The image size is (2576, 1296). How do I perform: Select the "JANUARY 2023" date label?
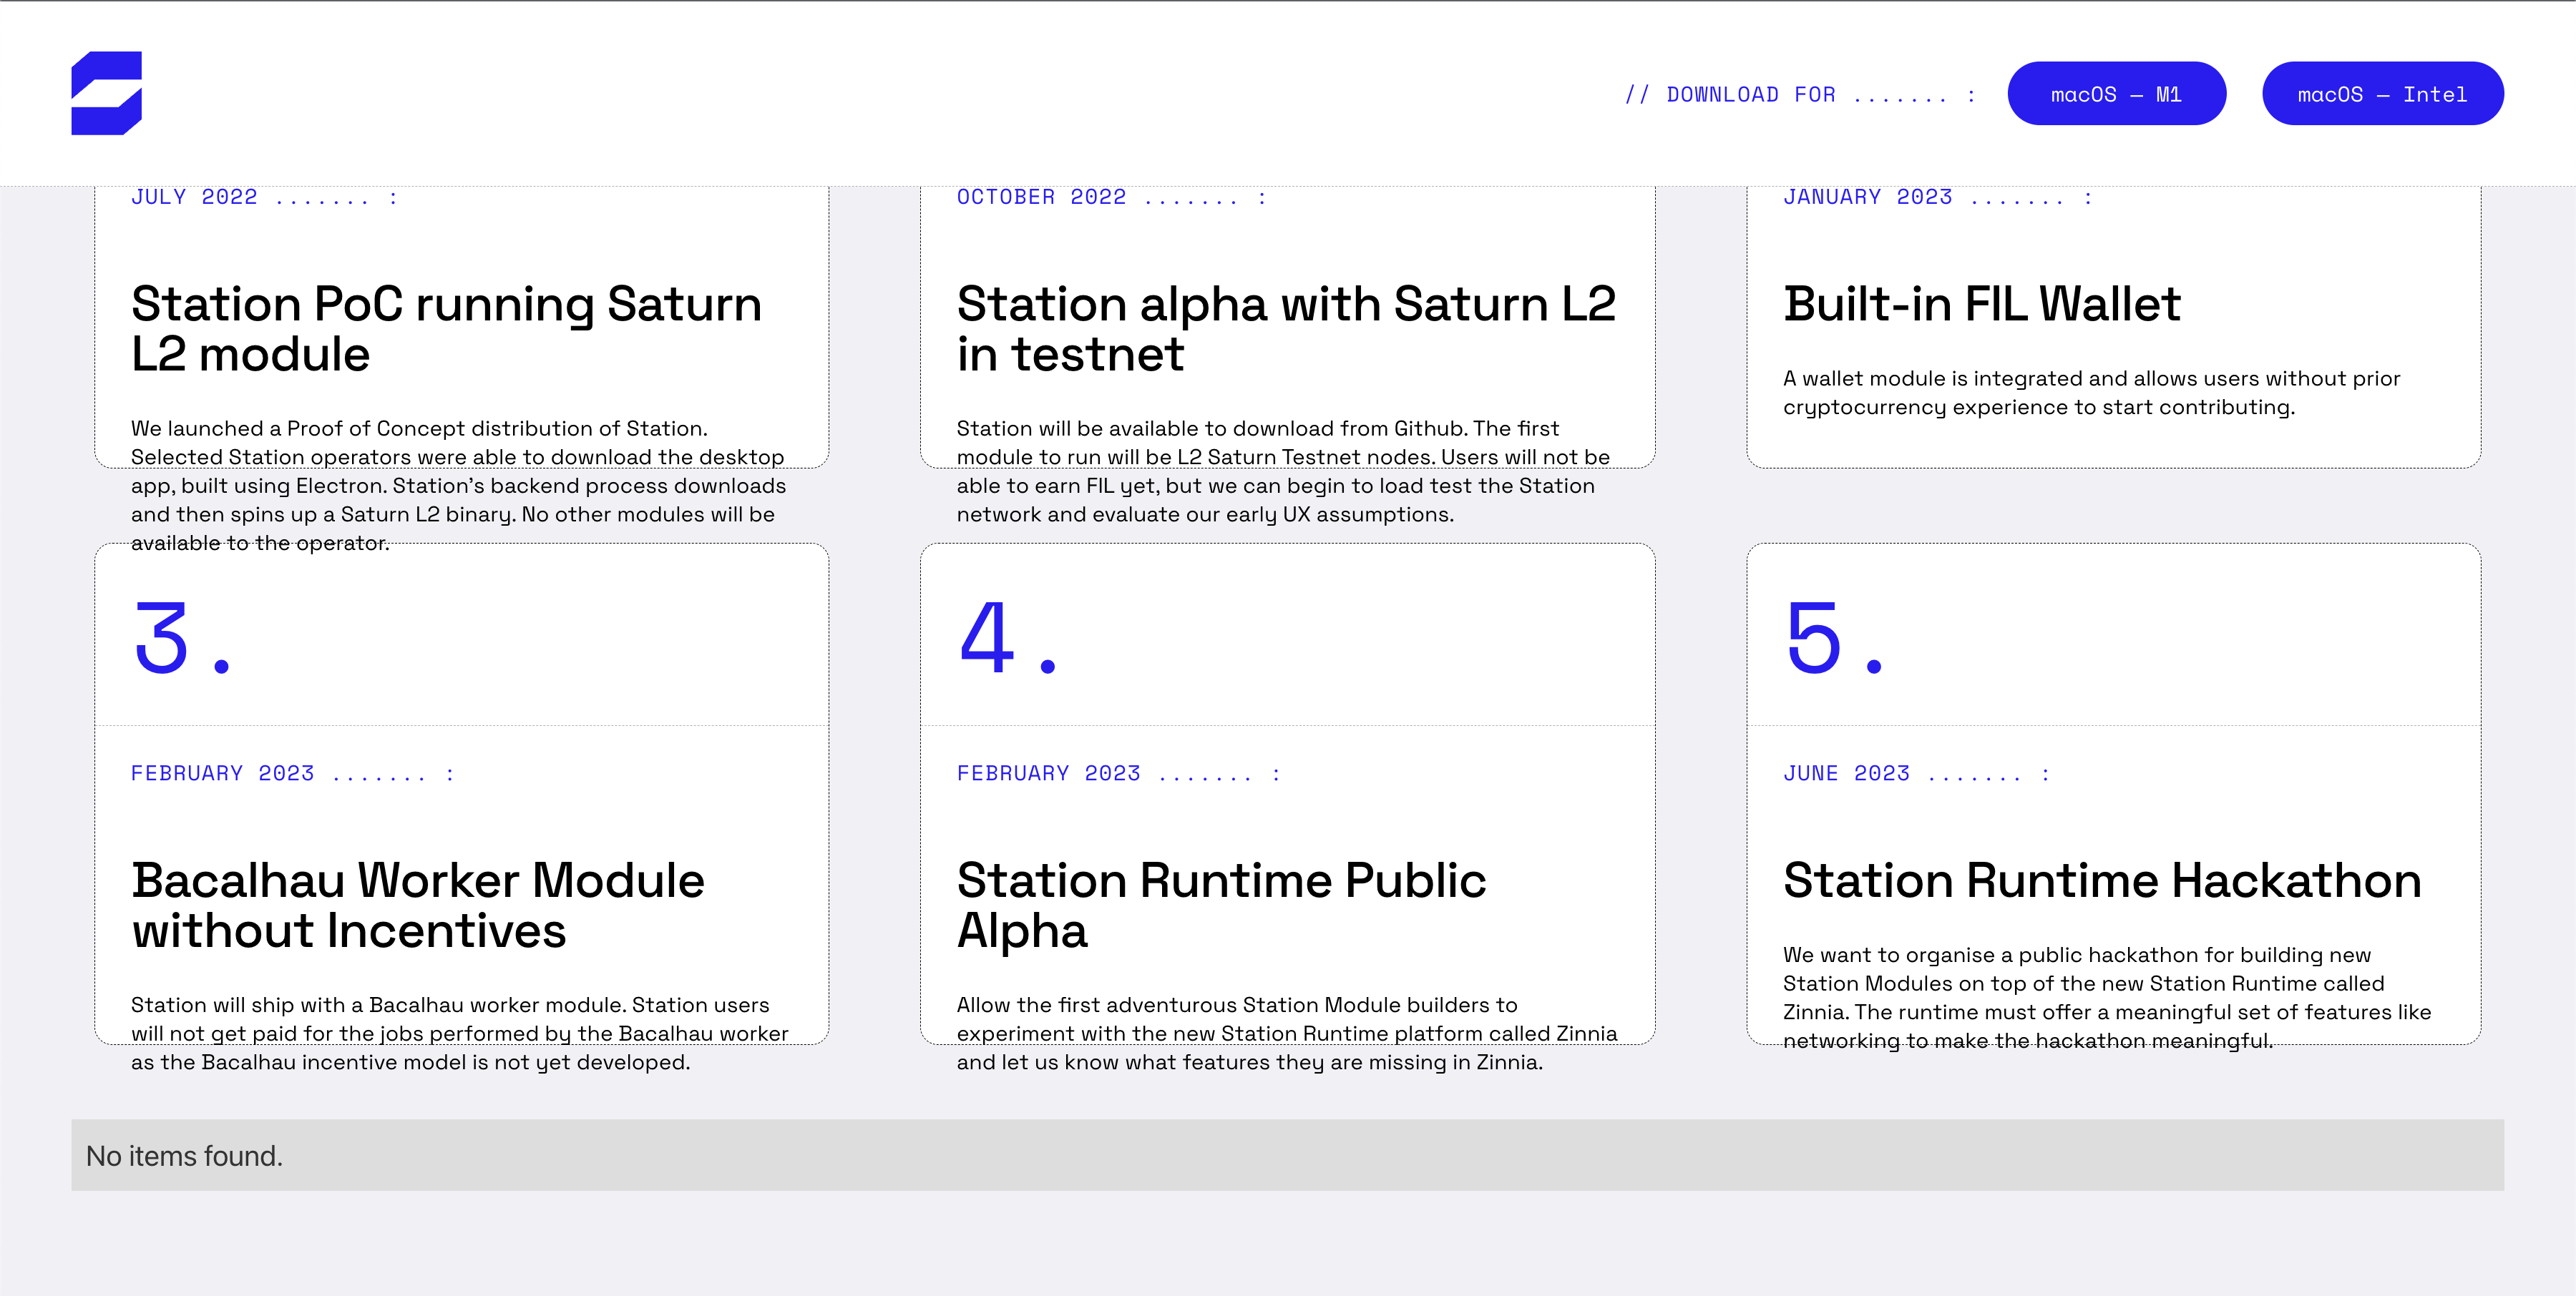(1868, 197)
